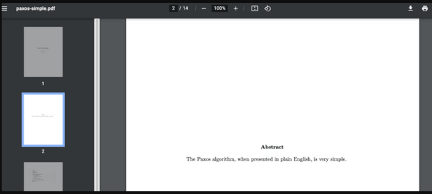
Task: Click the page label 2 under thumbnail
Action: [x=43, y=151]
